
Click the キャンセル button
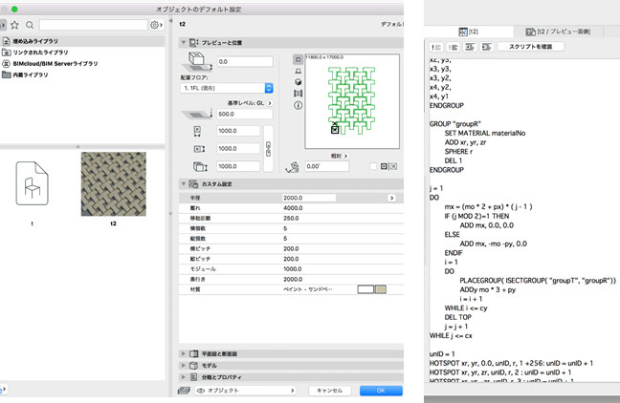coord(329,390)
